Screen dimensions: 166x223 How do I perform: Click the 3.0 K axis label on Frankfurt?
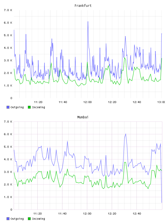click(8, 60)
